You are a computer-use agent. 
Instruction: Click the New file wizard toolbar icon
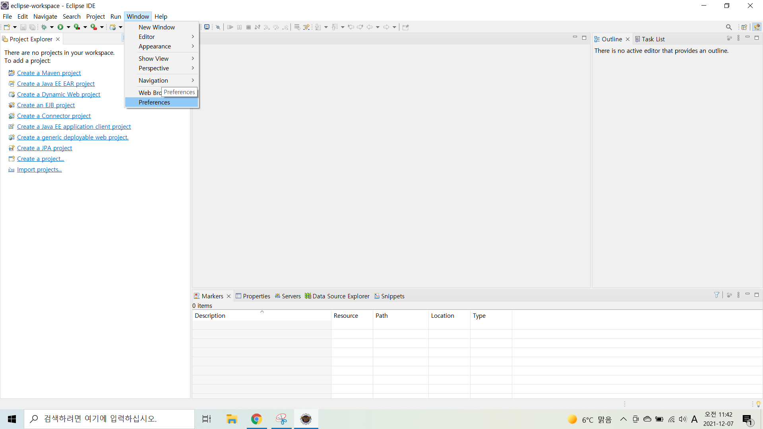coord(7,27)
